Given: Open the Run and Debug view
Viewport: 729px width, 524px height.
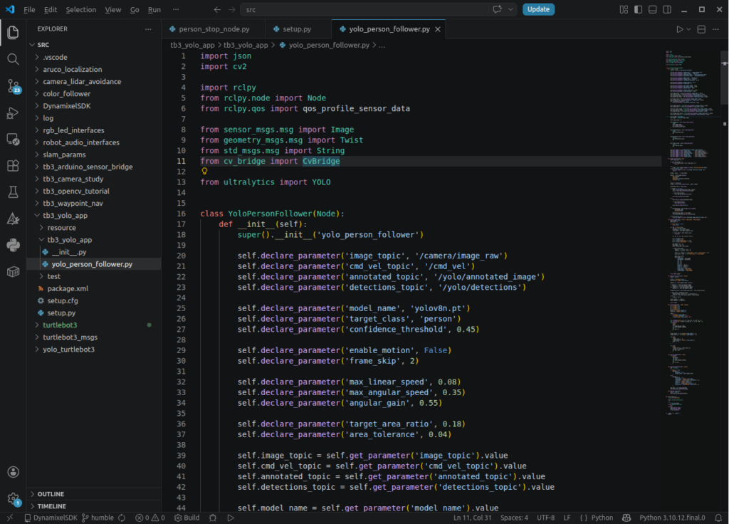Looking at the screenshot, I should point(13,113).
